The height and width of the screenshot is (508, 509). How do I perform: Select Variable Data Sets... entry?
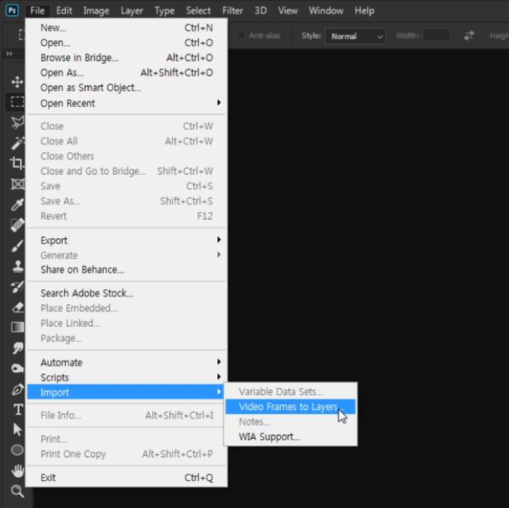click(290, 392)
